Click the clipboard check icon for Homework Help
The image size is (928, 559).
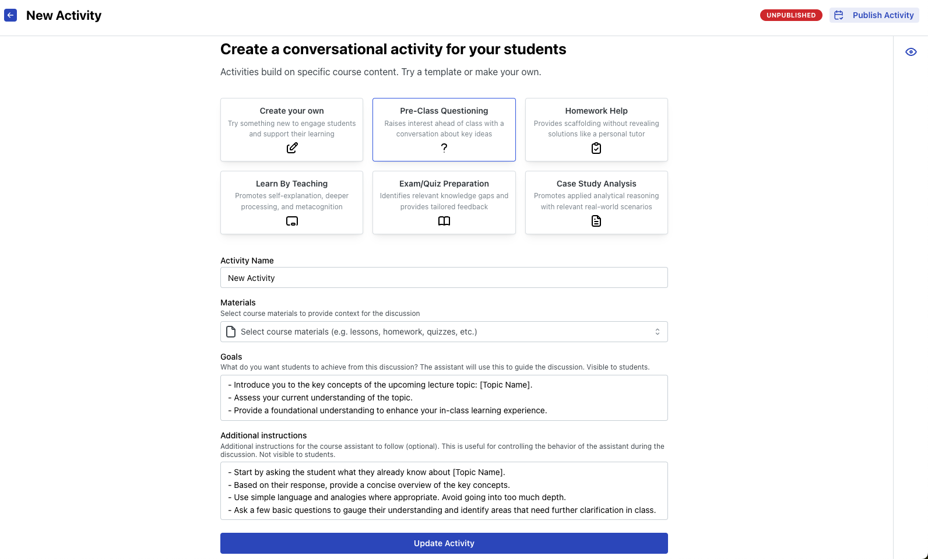pyautogui.click(x=596, y=148)
